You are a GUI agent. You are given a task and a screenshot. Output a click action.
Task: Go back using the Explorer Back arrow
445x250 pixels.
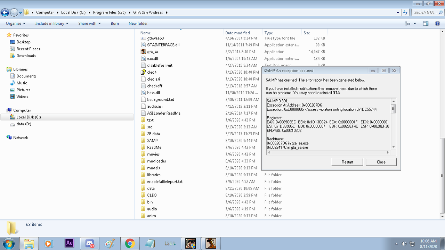click(5, 12)
